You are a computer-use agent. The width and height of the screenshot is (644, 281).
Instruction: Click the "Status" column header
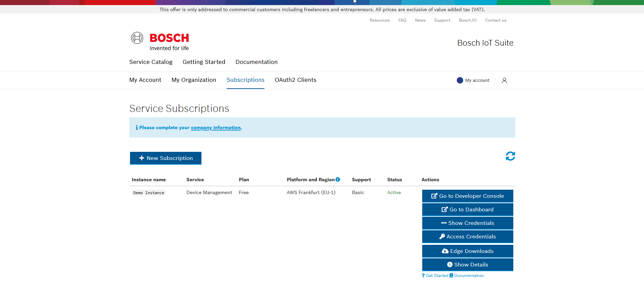pyautogui.click(x=395, y=180)
